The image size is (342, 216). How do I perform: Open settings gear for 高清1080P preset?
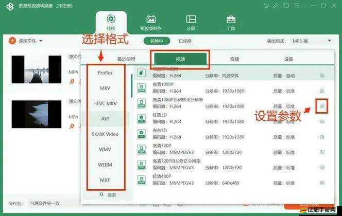[322, 91]
